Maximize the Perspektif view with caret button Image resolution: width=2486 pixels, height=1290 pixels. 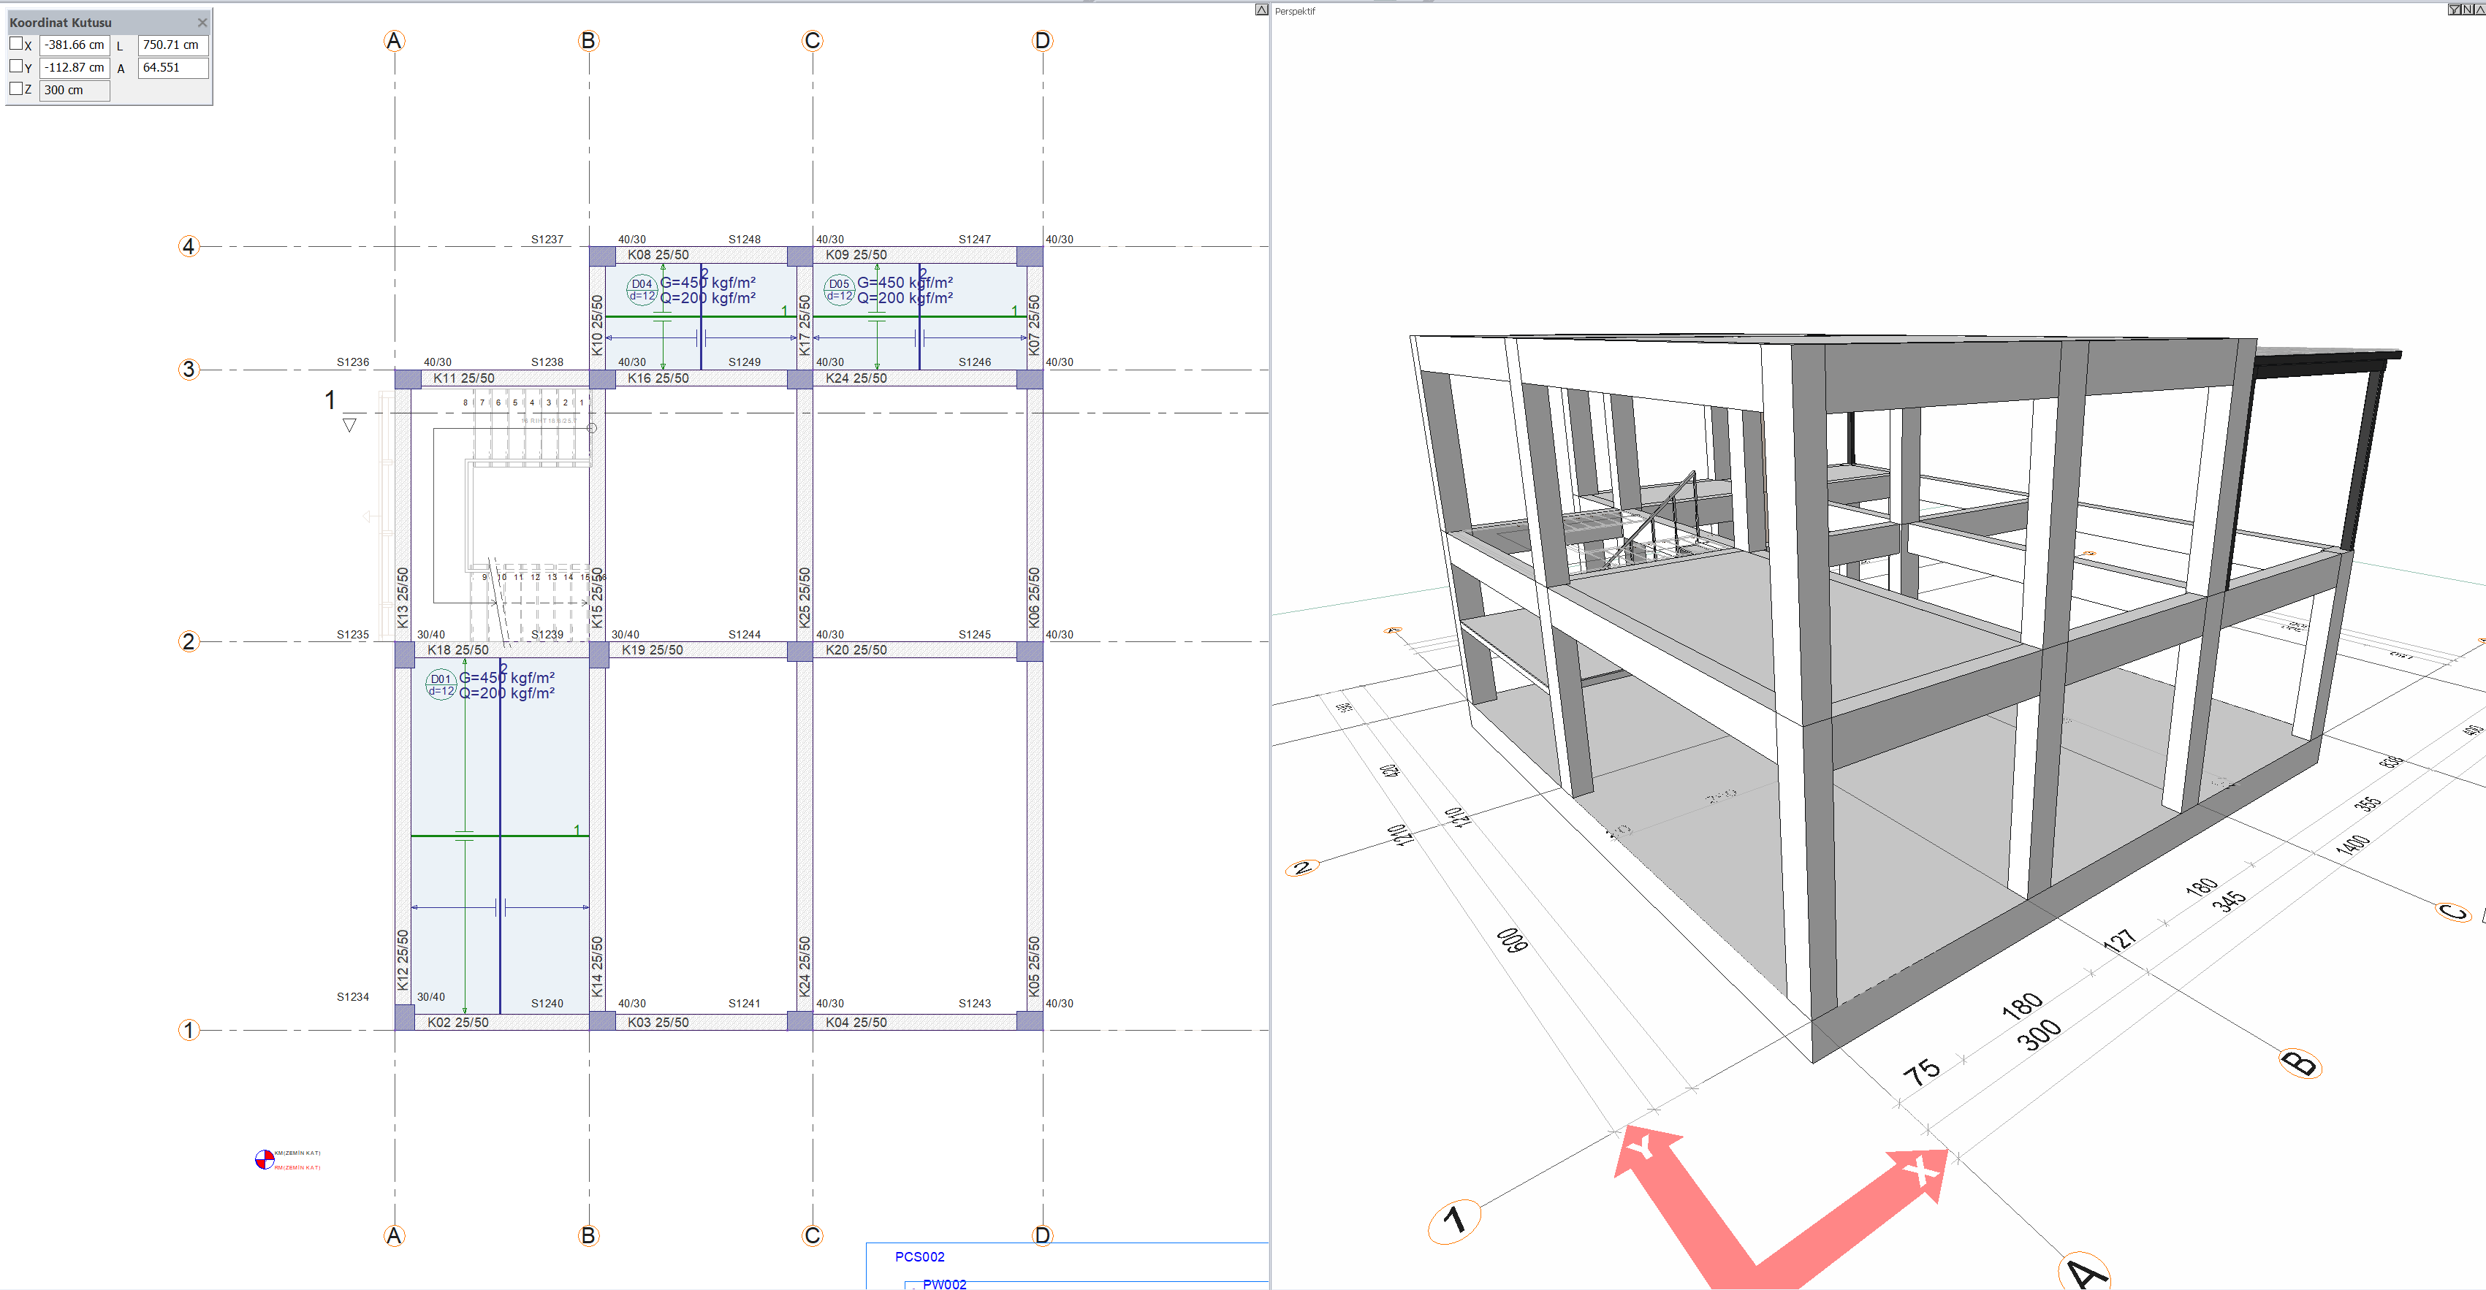[x=2480, y=9]
